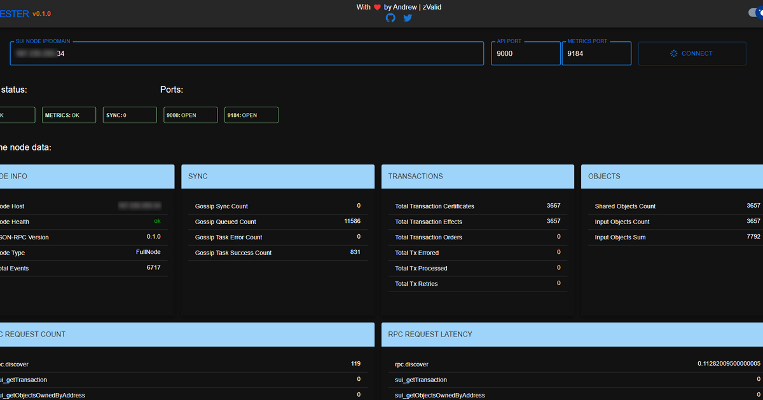
Task: Click the latency value 0.11282009500000005
Action: coord(729,364)
